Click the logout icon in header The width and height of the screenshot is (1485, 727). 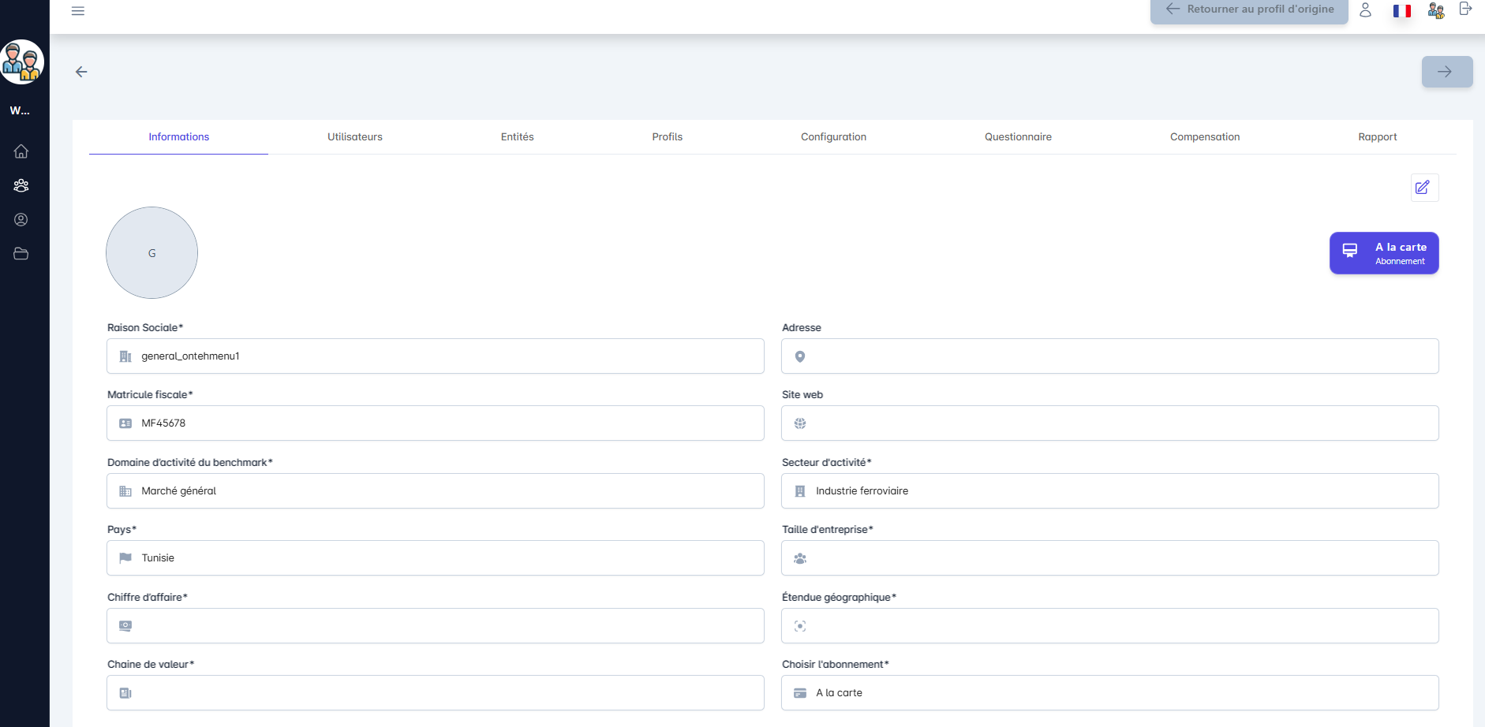(1465, 9)
